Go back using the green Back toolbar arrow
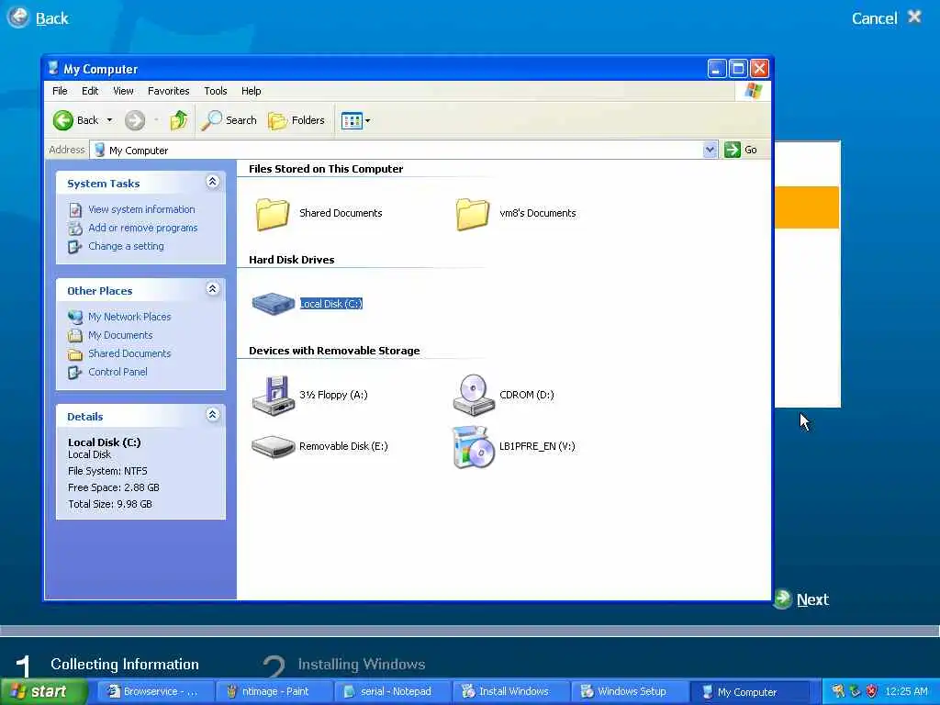The image size is (940, 705). coord(63,120)
